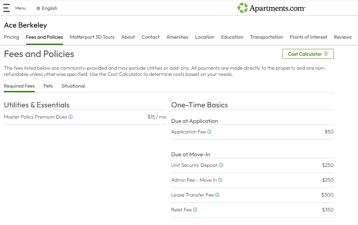Select the Situational fees tab

click(73, 86)
